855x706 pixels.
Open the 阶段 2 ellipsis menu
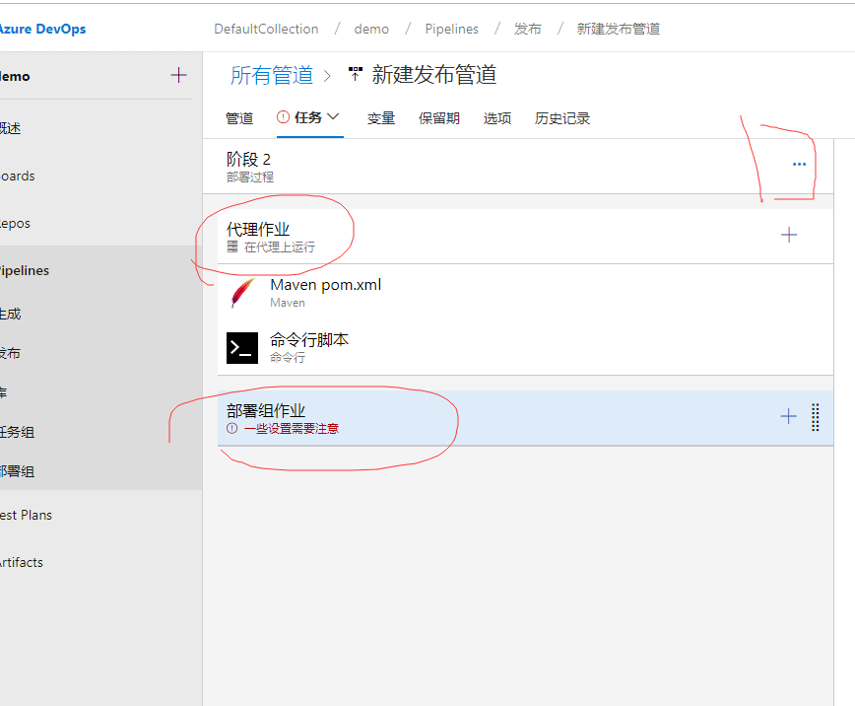tap(799, 165)
